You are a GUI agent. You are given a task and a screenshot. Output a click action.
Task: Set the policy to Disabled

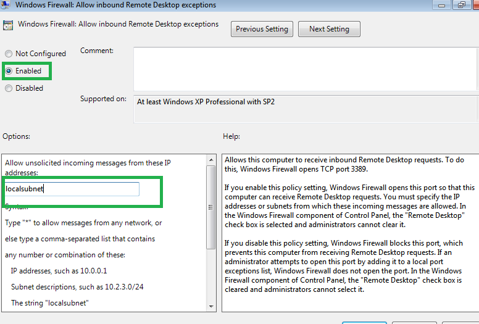[9, 88]
